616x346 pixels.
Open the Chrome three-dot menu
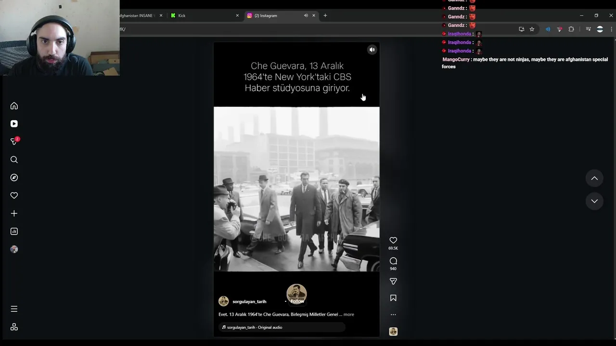tap(612, 29)
